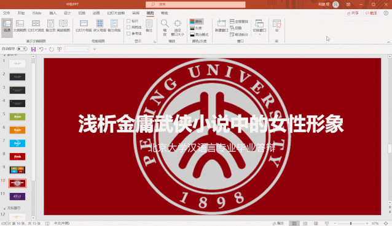This screenshot has height=226, width=392.
Task: Open the Undo history dropdown arrow
Action: click(x=45, y=49)
